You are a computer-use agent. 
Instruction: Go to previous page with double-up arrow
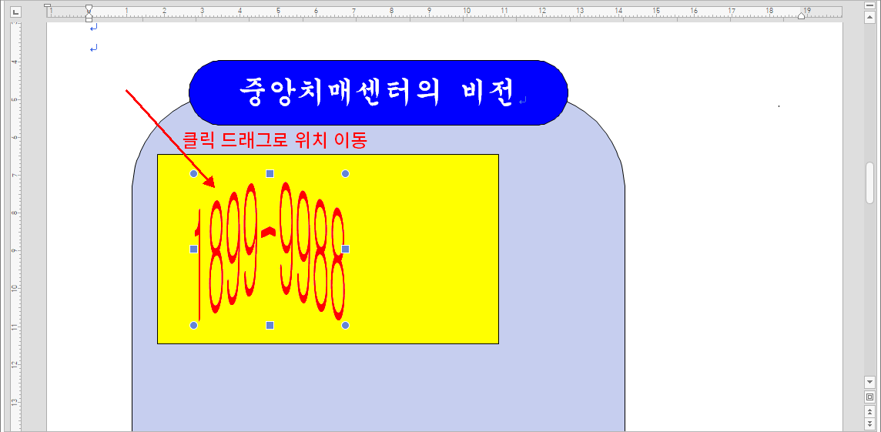pos(869,412)
